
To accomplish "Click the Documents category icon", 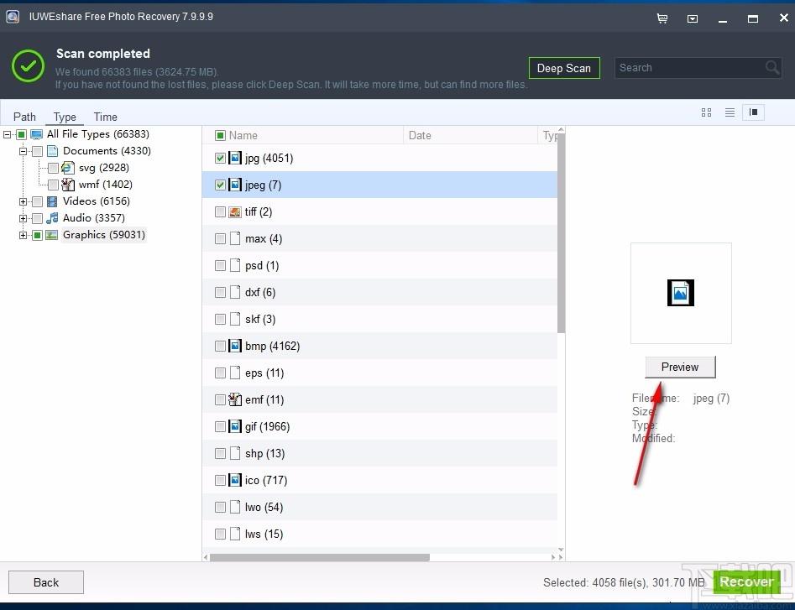I will coord(52,151).
